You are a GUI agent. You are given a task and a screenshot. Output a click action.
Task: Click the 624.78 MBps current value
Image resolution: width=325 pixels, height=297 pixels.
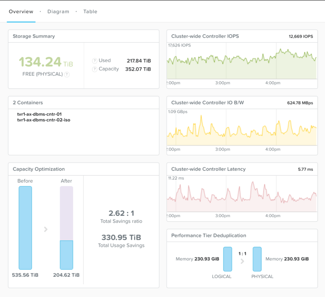point(300,103)
